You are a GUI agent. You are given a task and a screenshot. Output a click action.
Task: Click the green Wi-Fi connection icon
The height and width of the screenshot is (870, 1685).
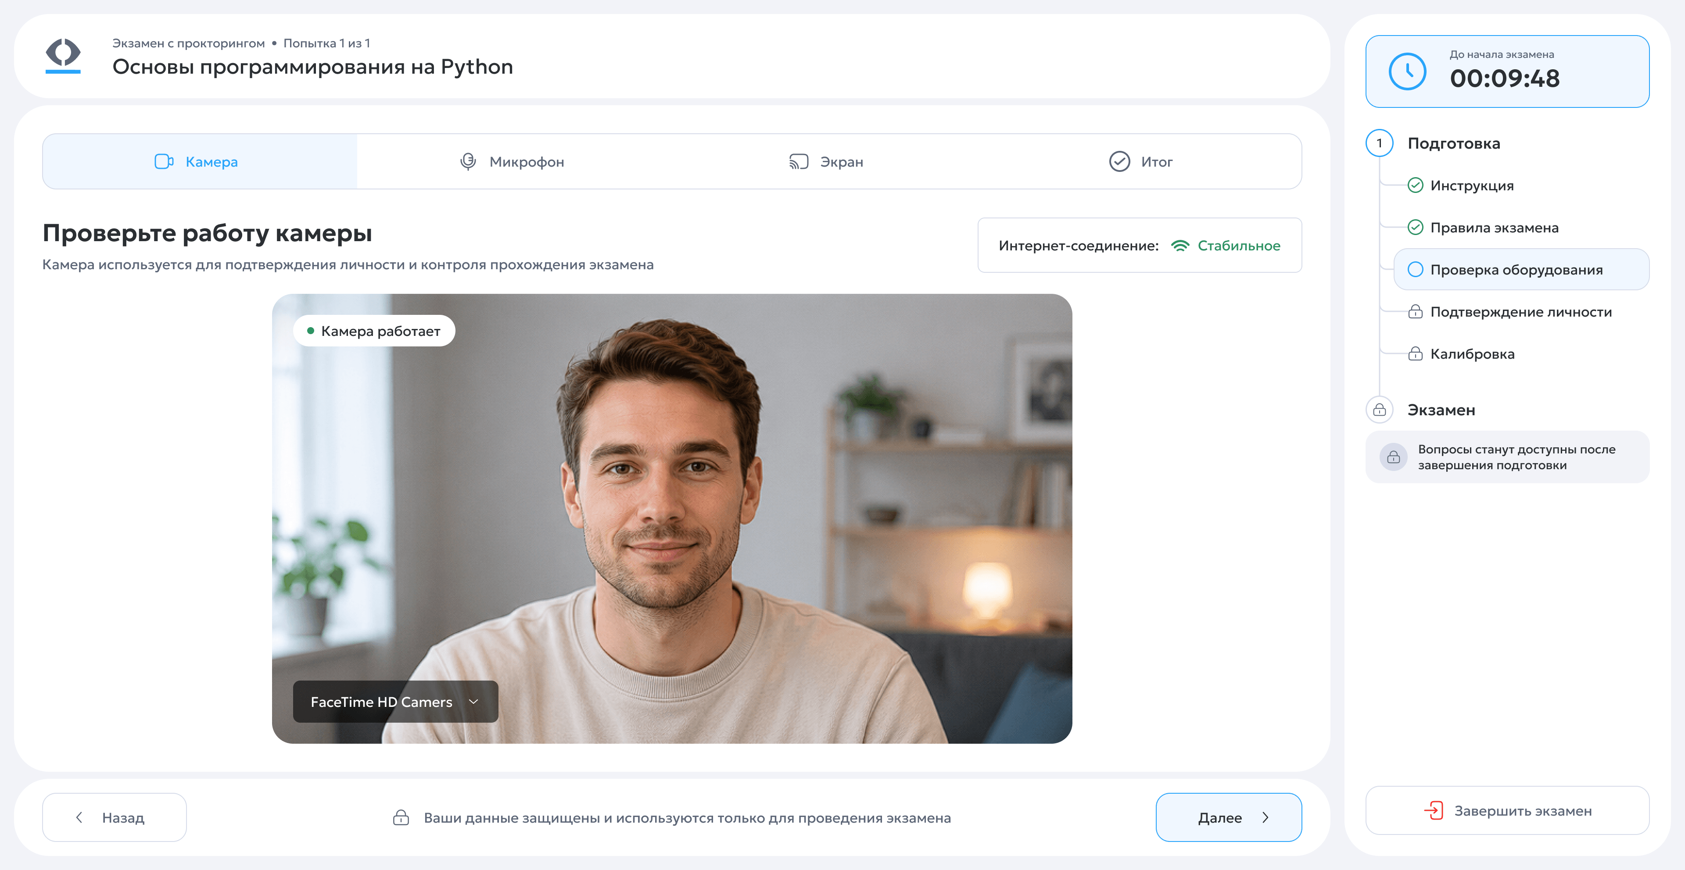click(x=1180, y=246)
